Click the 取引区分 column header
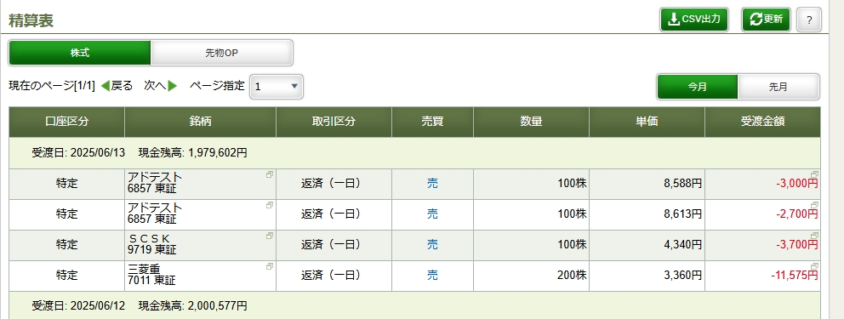This screenshot has width=844, height=319. point(334,122)
